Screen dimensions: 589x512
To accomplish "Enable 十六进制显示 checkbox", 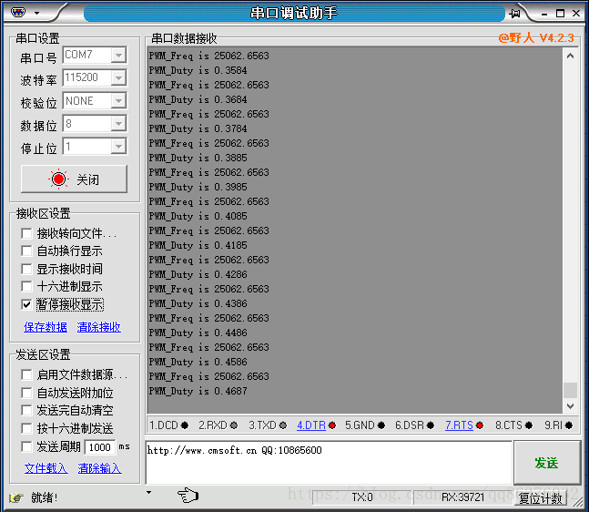I will click(x=26, y=286).
